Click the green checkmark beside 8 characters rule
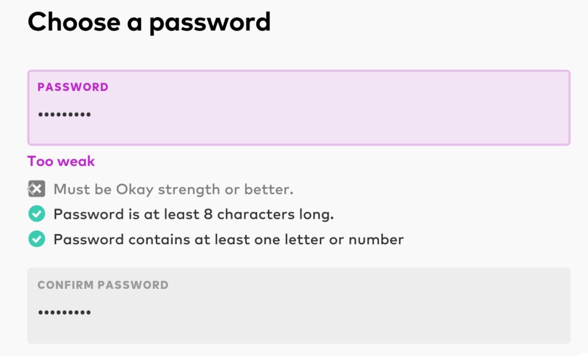The height and width of the screenshot is (356, 588). click(36, 214)
